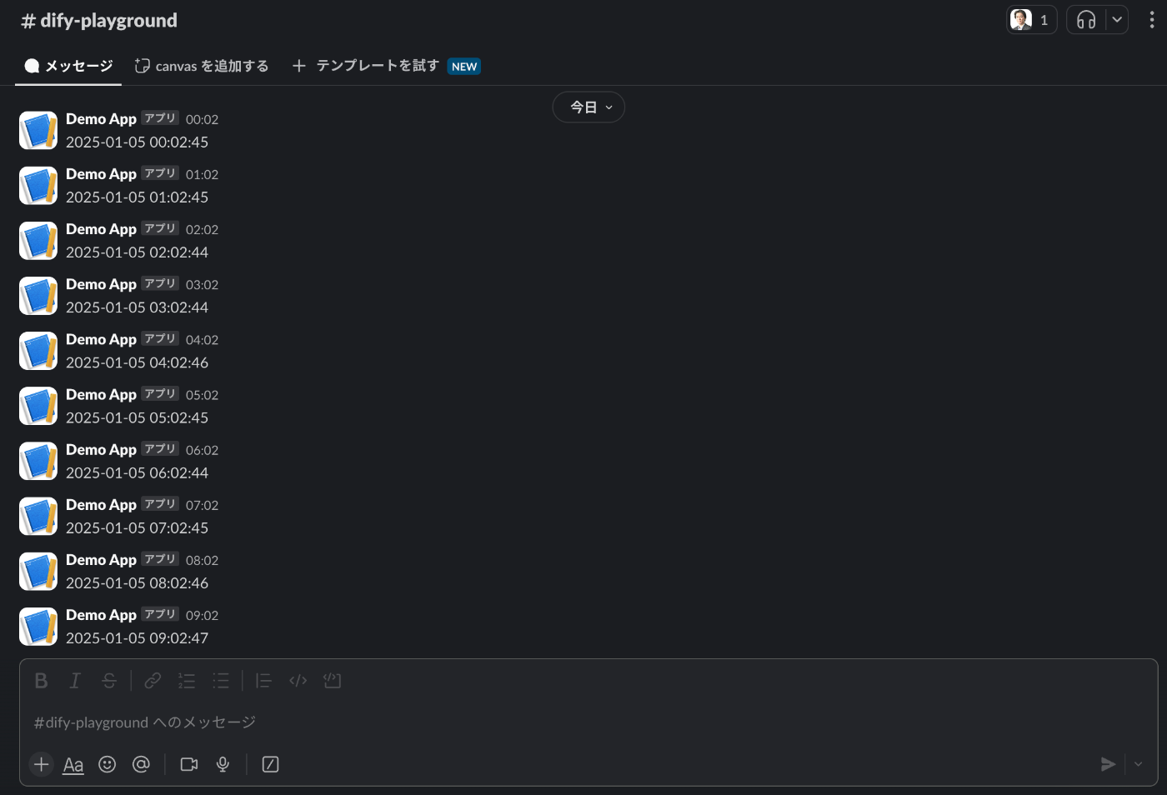This screenshot has height=795, width=1167.
Task: Click テンプレートを試す with NEW badge
Action: (x=375, y=65)
